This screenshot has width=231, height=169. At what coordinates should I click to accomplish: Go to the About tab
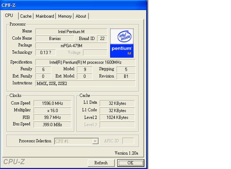tap(81, 16)
